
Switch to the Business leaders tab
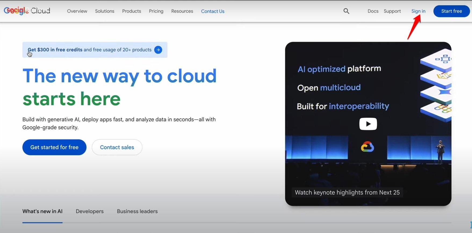click(137, 211)
